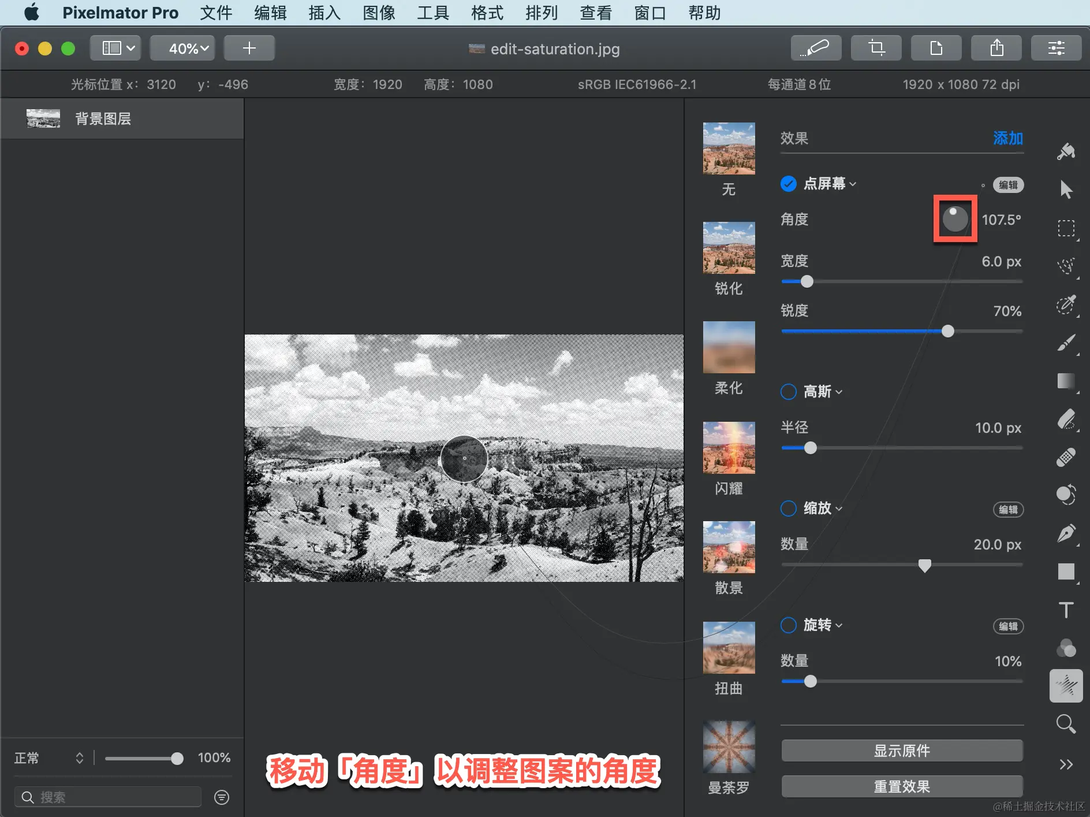Open the 旋转 effect type dropdown
This screenshot has width=1090, height=817.
[x=823, y=625]
